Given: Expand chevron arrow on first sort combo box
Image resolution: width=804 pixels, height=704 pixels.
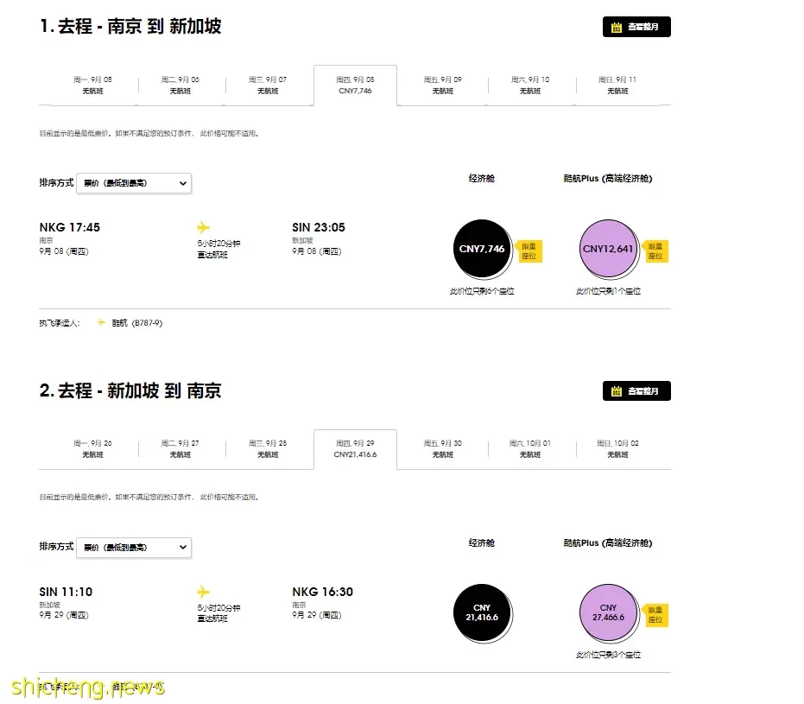Looking at the screenshot, I should [x=182, y=183].
